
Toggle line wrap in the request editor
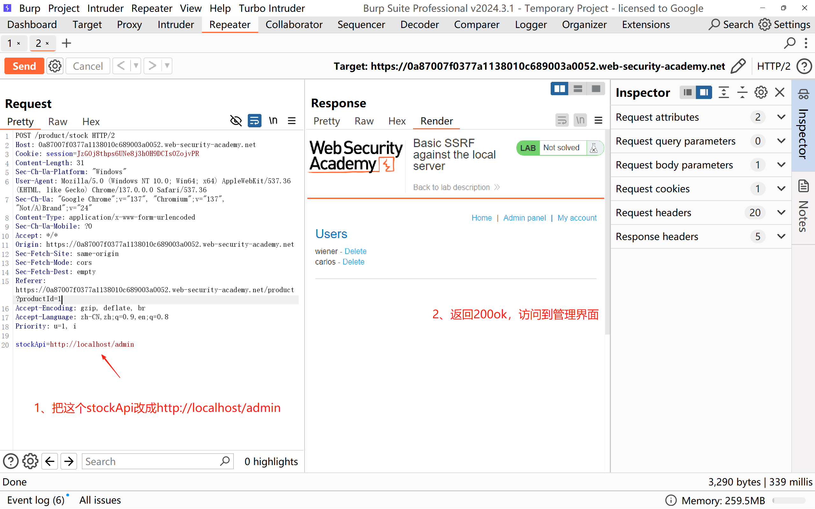coord(254,121)
